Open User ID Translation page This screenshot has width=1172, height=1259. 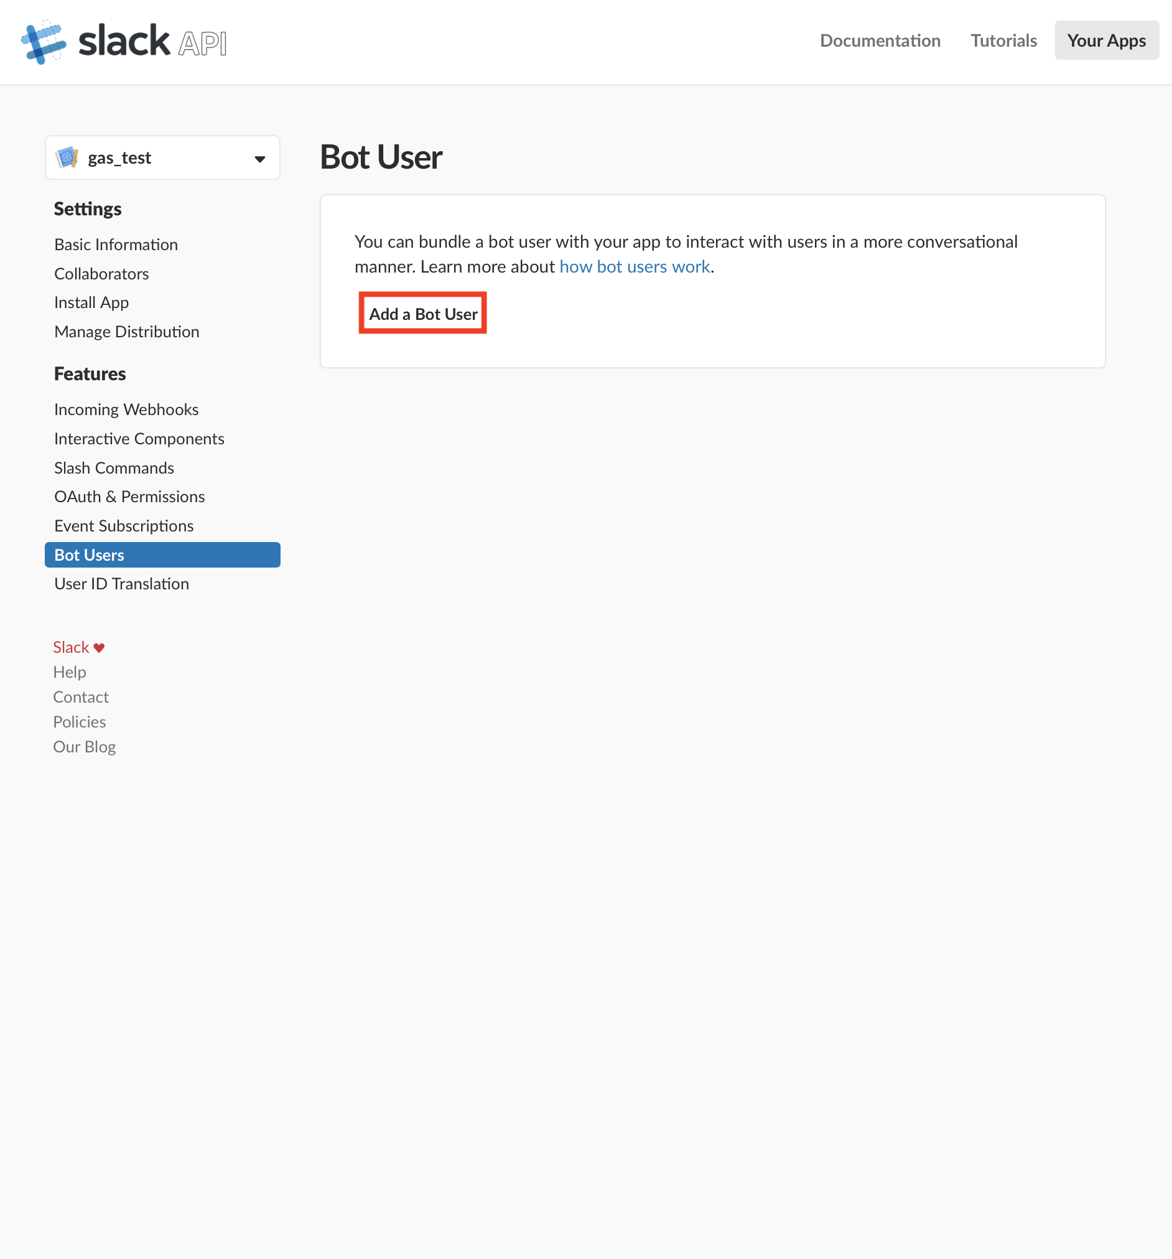pos(121,584)
